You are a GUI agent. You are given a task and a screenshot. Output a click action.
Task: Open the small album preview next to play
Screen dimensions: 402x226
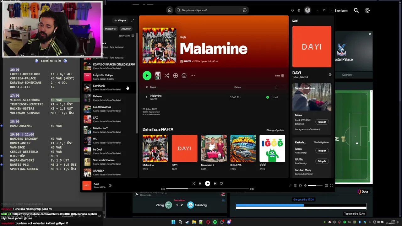coord(158,75)
